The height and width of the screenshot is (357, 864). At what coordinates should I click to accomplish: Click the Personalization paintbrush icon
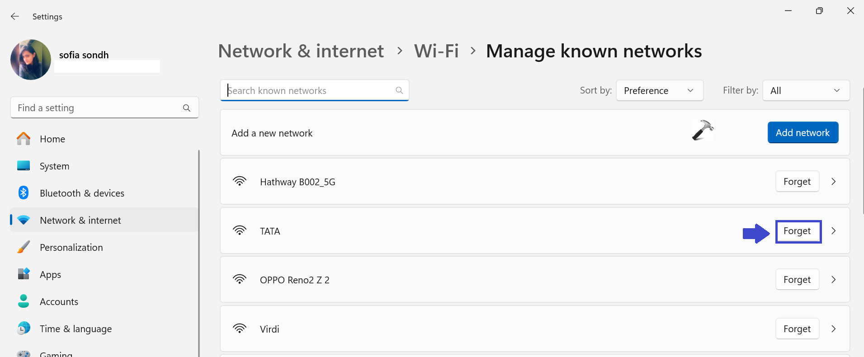(x=24, y=247)
